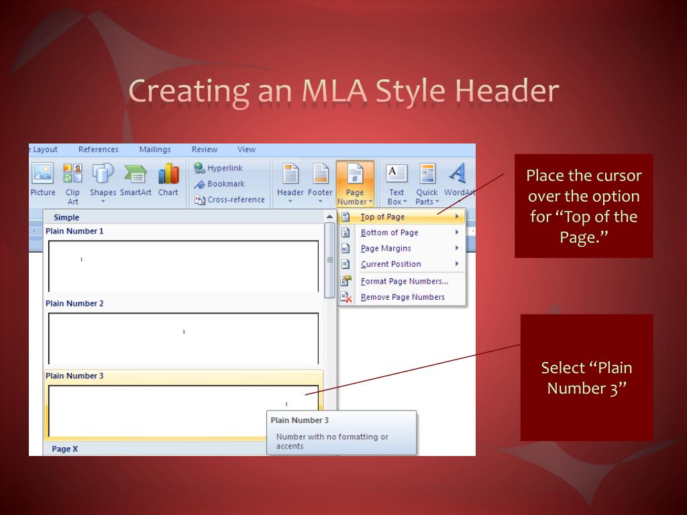Click the gallery scrollbar thumb
Screen dimensions: 687x515
[x=329, y=260]
